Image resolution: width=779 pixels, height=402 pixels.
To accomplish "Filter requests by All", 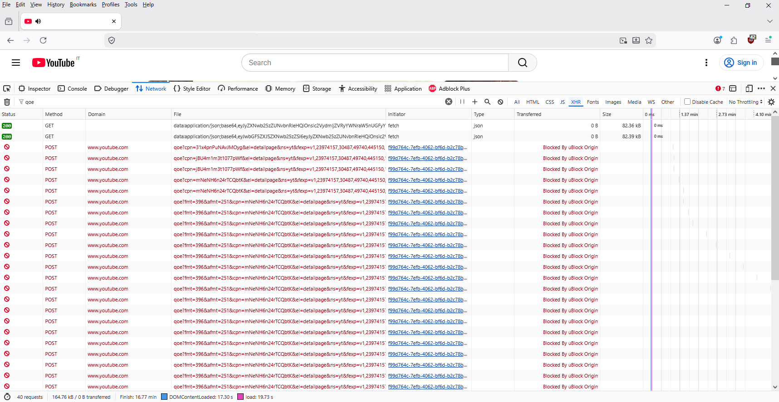I will point(517,102).
